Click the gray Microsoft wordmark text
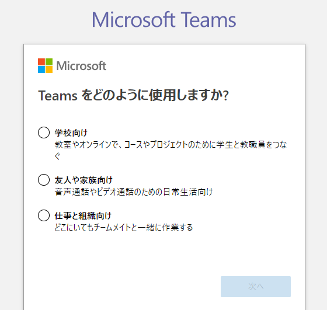 81,66
